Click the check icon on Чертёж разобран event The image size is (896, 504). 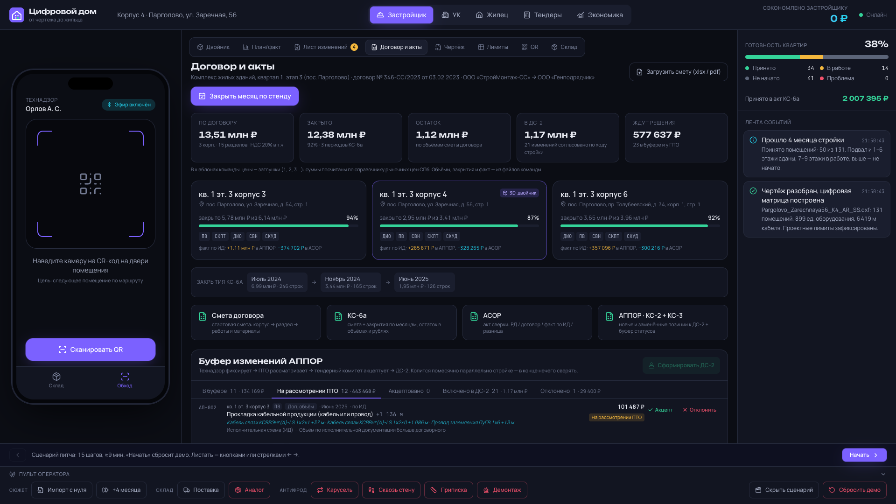point(753,191)
